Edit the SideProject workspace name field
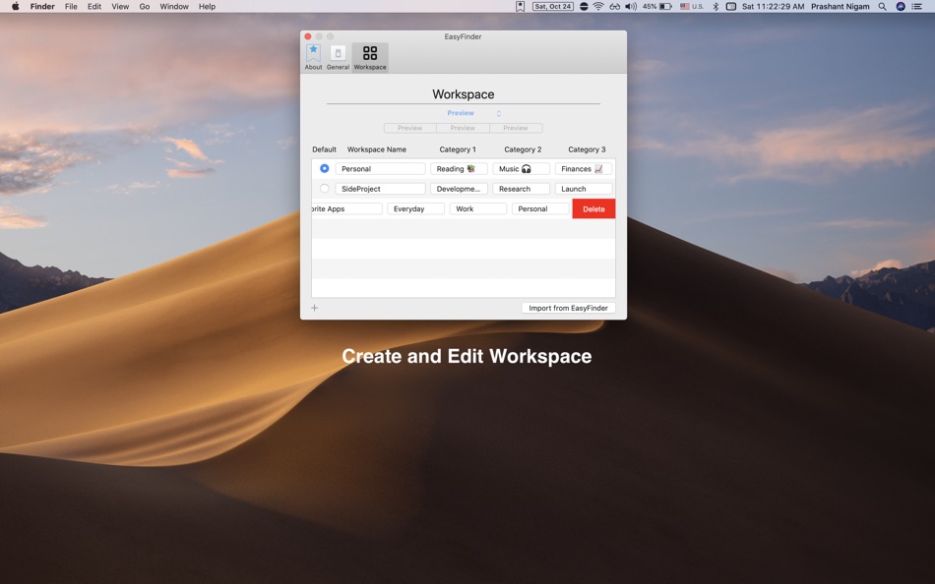The height and width of the screenshot is (584, 935). pyautogui.click(x=381, y=189)
